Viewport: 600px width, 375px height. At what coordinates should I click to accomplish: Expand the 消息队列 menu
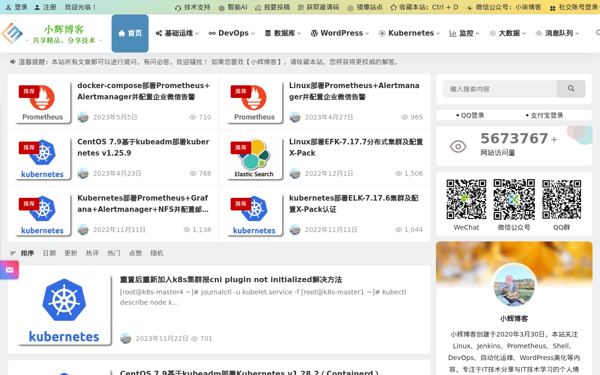point(557,33)
